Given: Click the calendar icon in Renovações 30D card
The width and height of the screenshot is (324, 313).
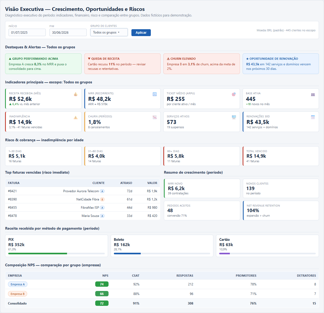Looking at the screenshot, I should point(313,117).
